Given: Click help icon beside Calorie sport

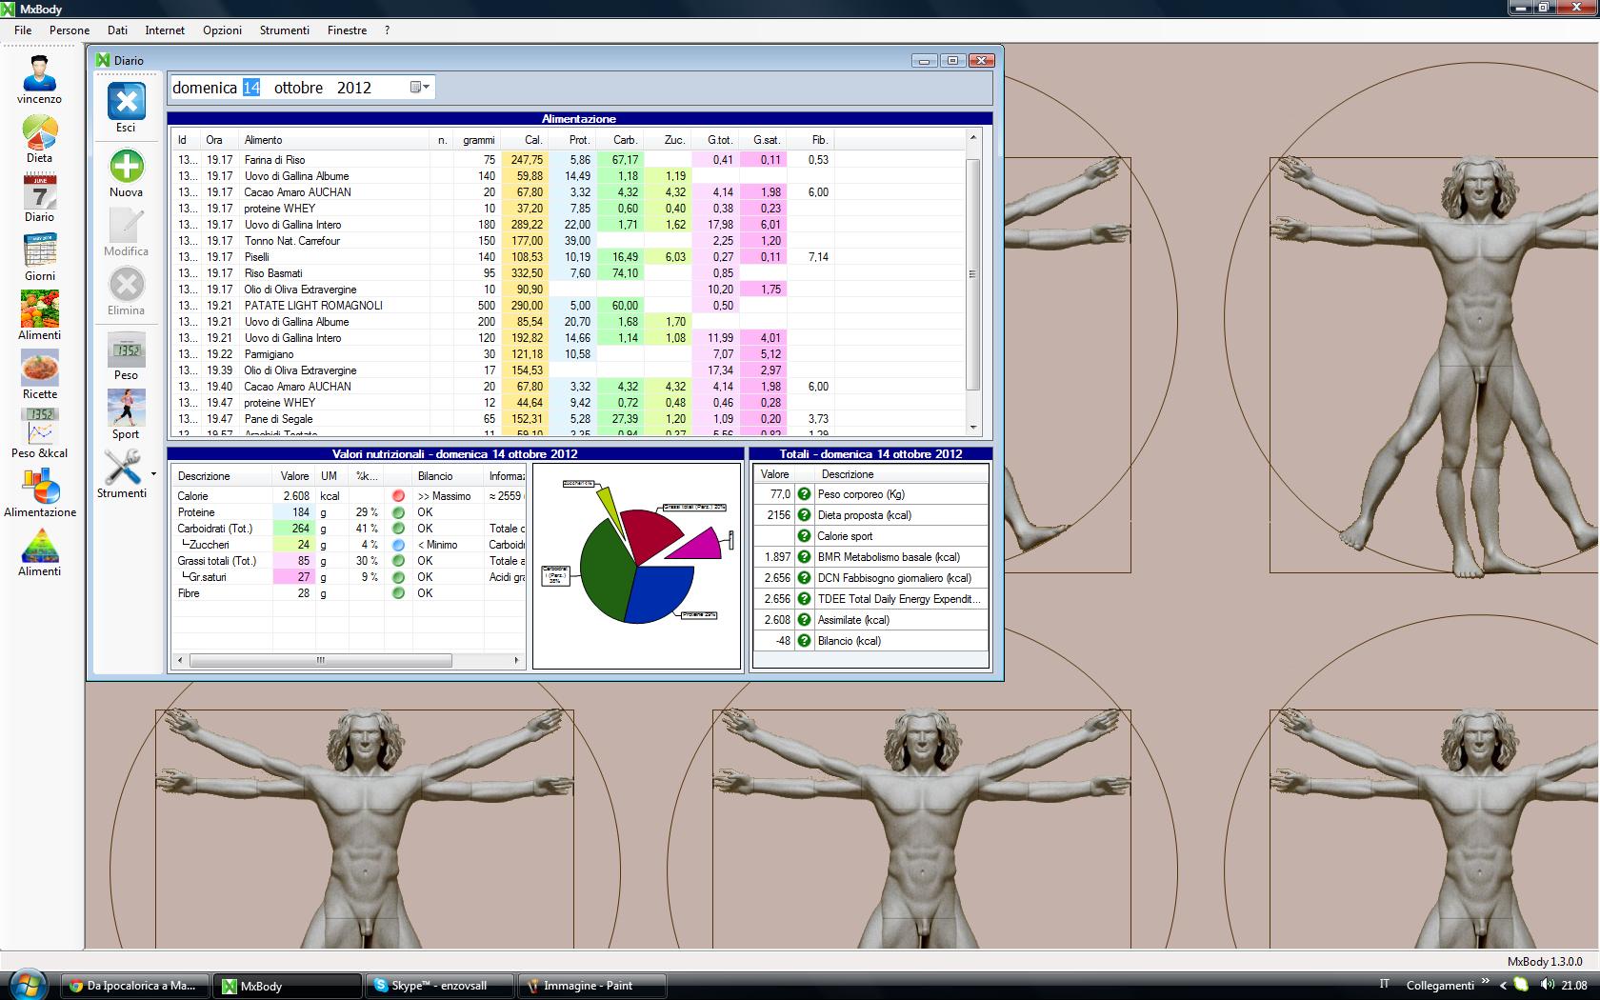Looking at the screenshot, I should coord(804,536).
